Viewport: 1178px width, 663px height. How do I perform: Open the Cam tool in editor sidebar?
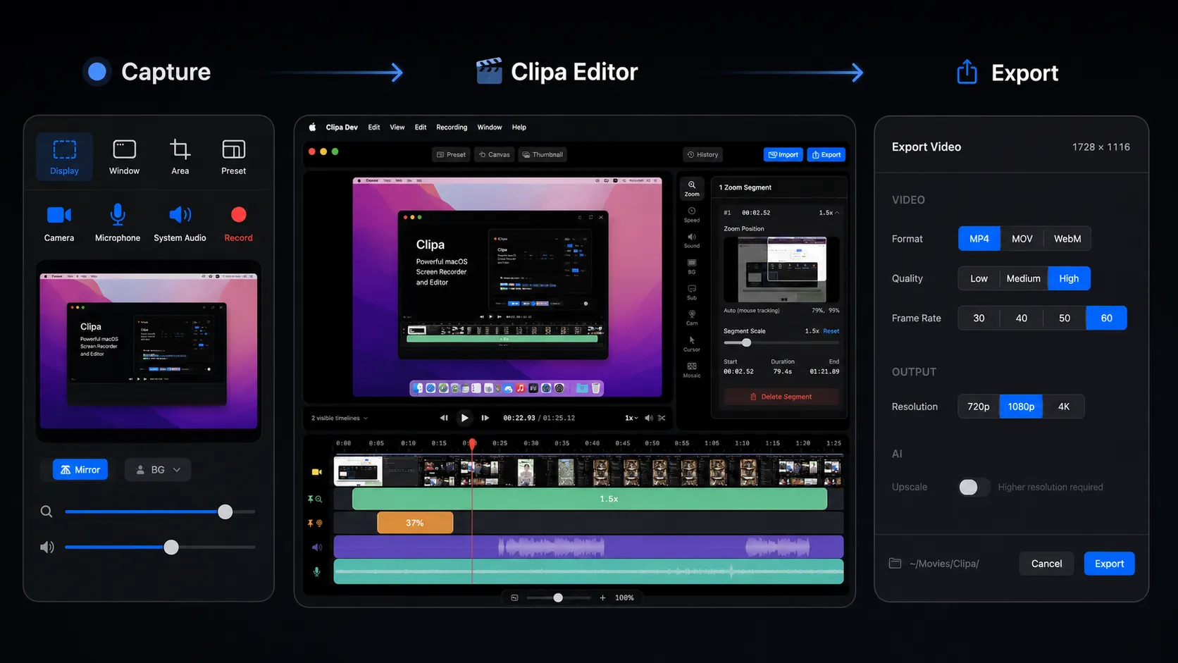[x=692, y=318]
